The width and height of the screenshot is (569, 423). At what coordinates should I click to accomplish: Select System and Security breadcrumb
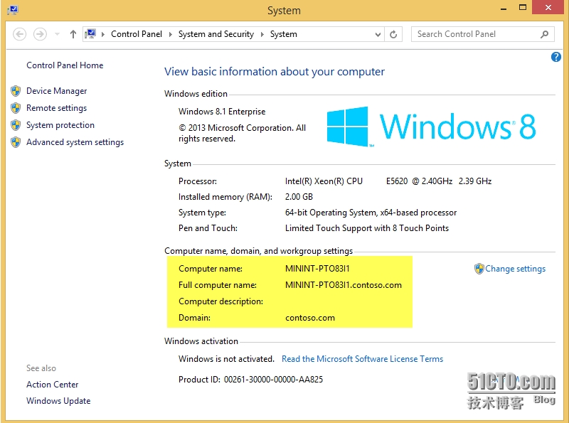[216, 34]
